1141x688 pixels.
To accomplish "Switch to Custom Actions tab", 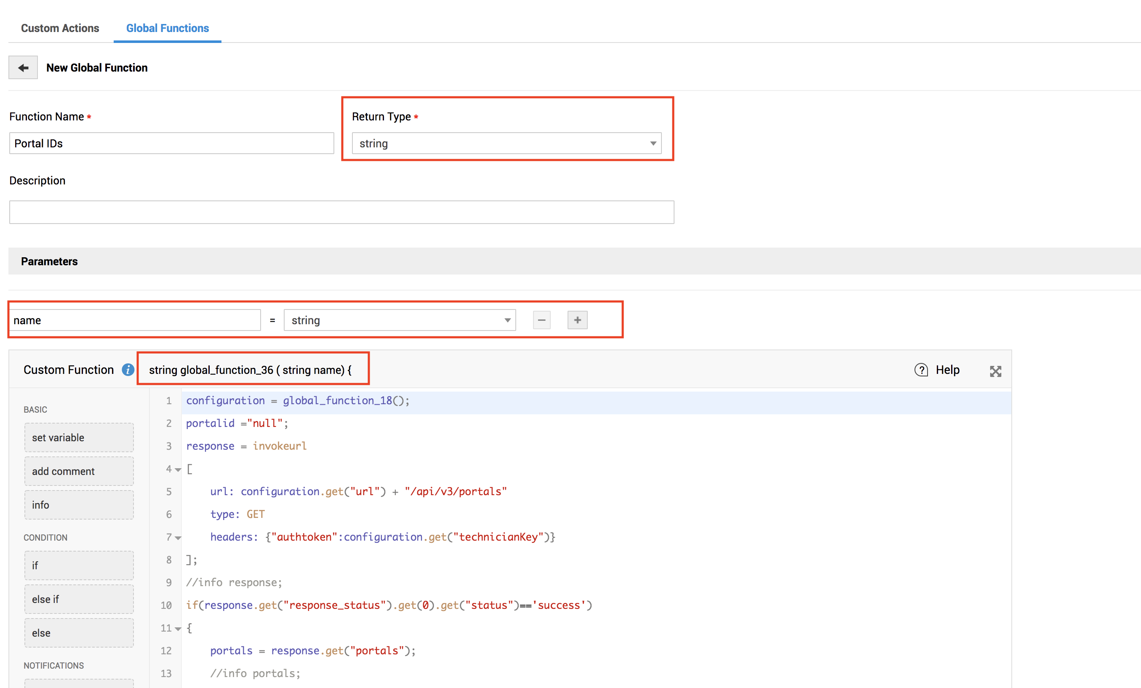I will (x=60, y=28).
